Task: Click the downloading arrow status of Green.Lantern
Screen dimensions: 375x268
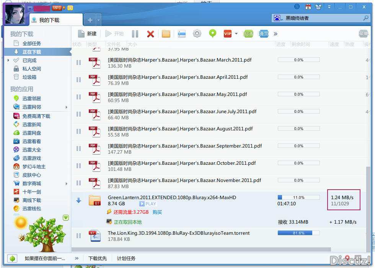Action: (x=79, y=200)
